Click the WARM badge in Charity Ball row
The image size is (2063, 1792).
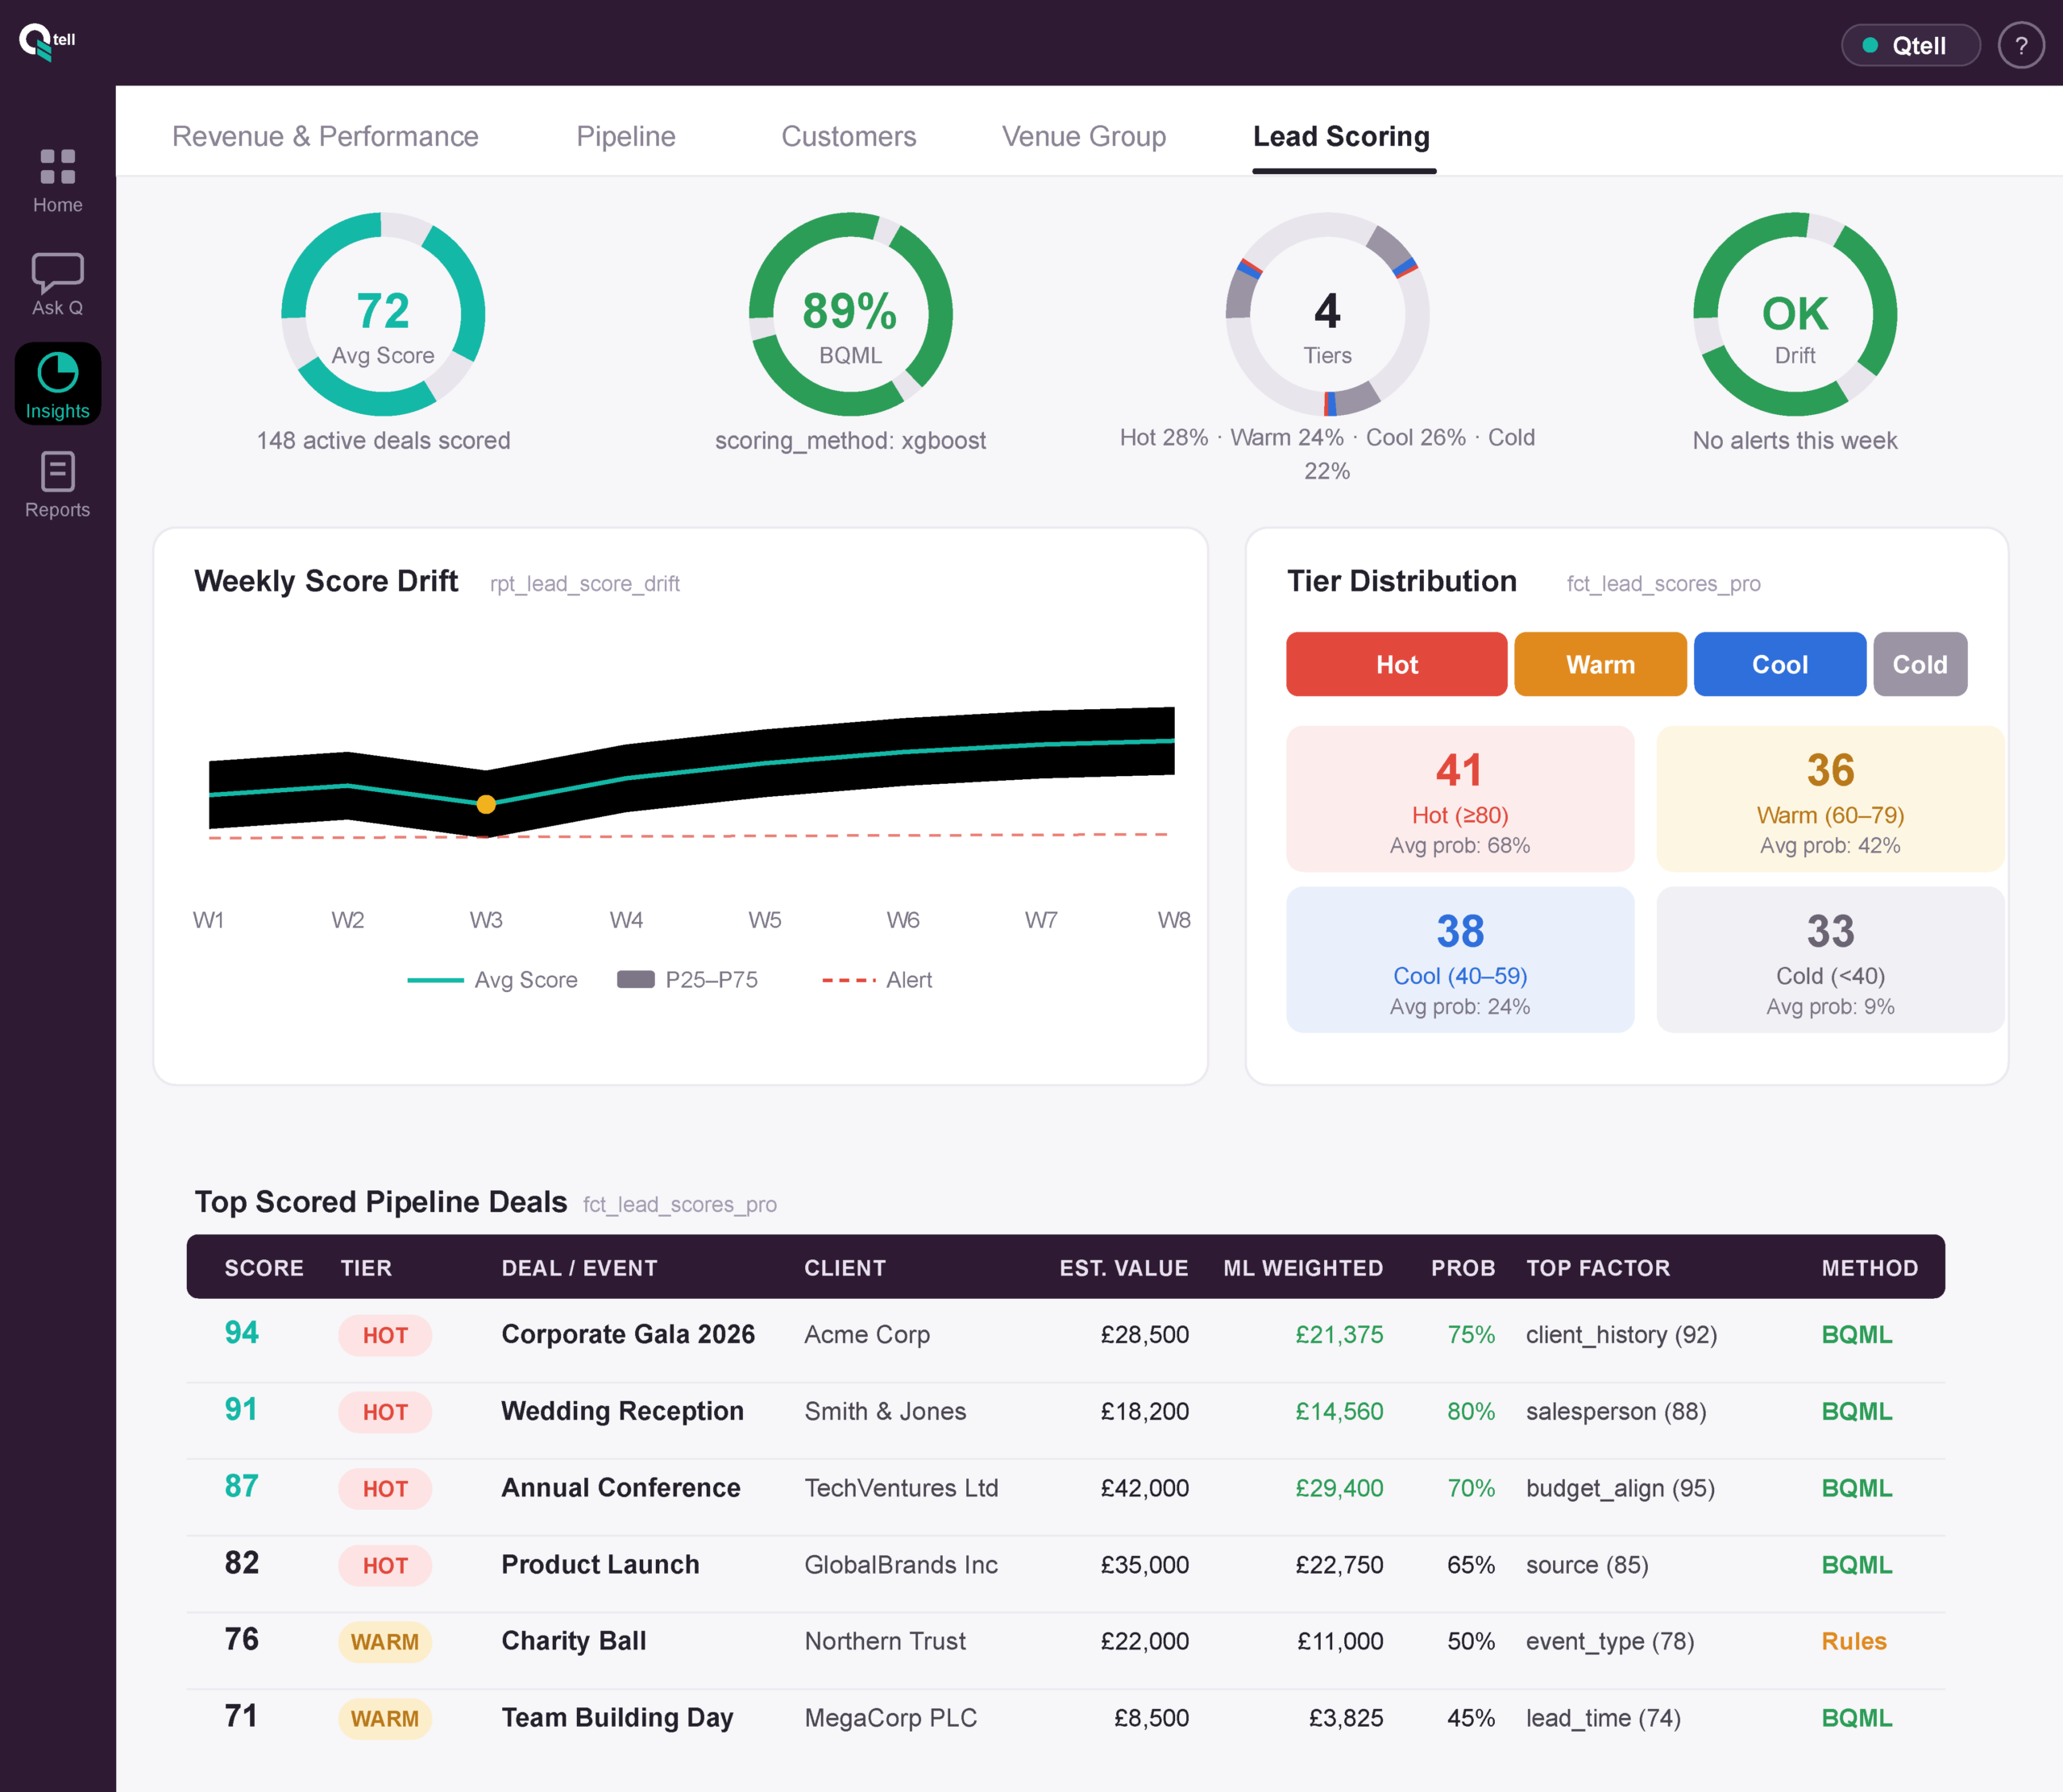click(385, 1642)
